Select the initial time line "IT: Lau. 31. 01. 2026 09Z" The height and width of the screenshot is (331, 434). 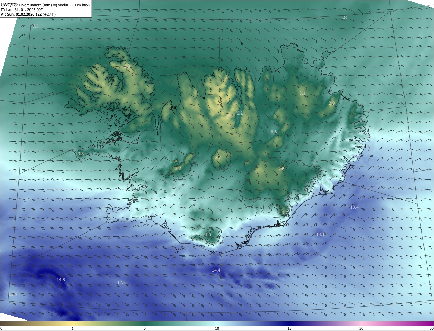point(22,10)
